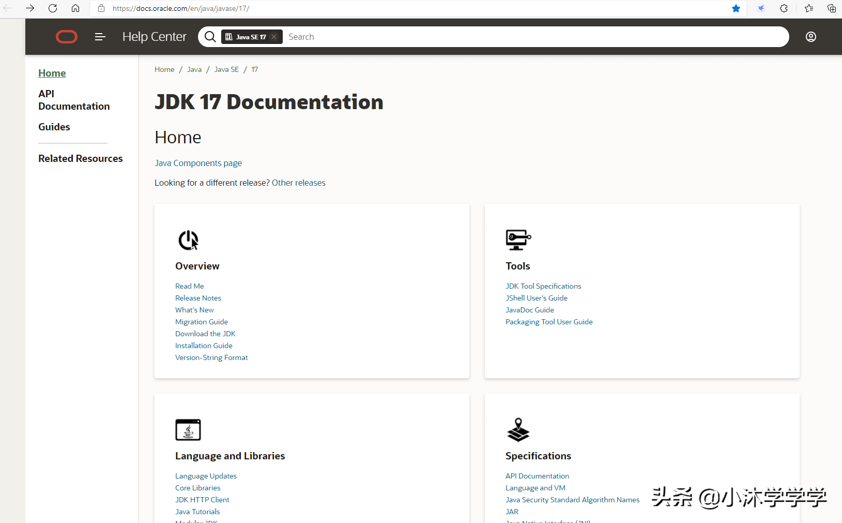Viewport: 842px width, 523px height.
Task: Open the Installation Guide link
Action: tap(204, 346)
